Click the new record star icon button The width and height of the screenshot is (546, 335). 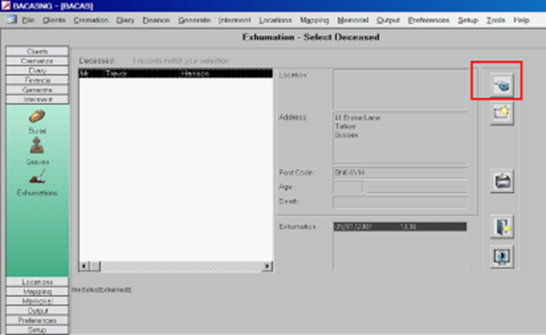502,113
